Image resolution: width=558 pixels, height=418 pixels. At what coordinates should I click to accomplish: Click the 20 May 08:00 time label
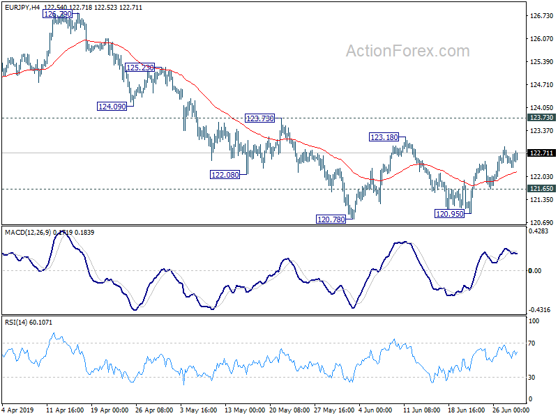[289, 410]
